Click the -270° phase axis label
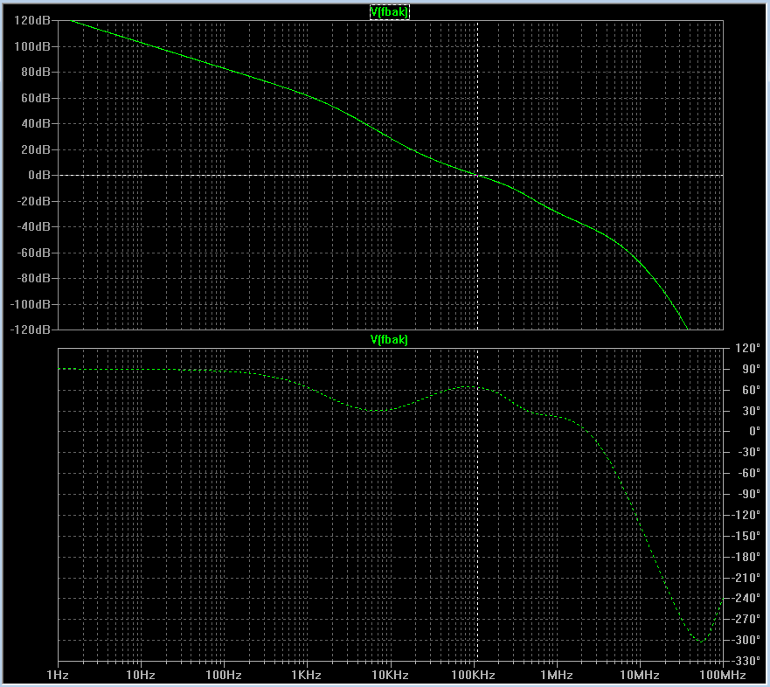Screen dimensions: 770x687 pyautogui.click(x=746, y=619)
